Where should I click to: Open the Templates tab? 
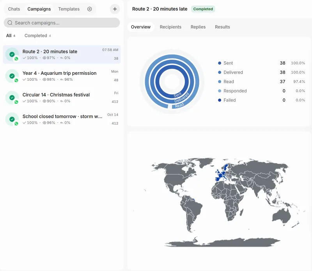(x=69, y=9)
